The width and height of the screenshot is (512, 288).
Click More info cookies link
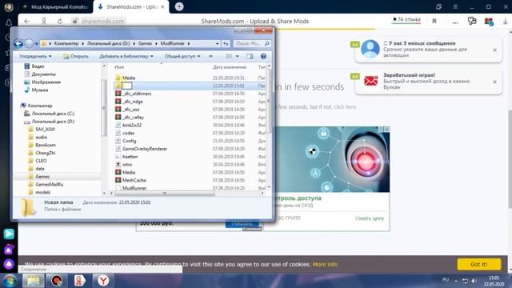click(x=326, y=265)
